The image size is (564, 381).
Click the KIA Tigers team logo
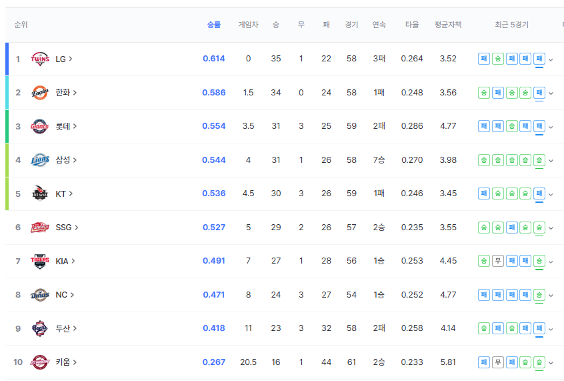click(40, 261)
